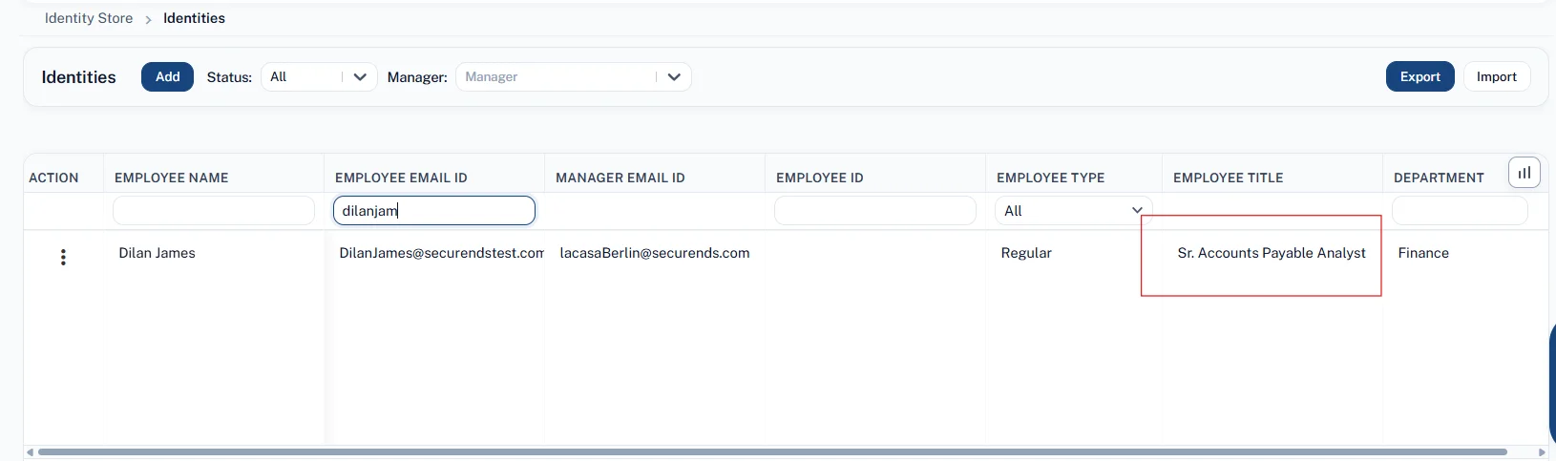The image size is (1556, 461).
Task: Click the left arrow of the horizontal scrollbar
Action: pyautogui.click(x=31, y=452)
